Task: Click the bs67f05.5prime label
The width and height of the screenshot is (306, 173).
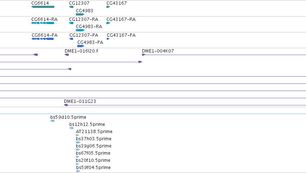Action: (93, 153)
